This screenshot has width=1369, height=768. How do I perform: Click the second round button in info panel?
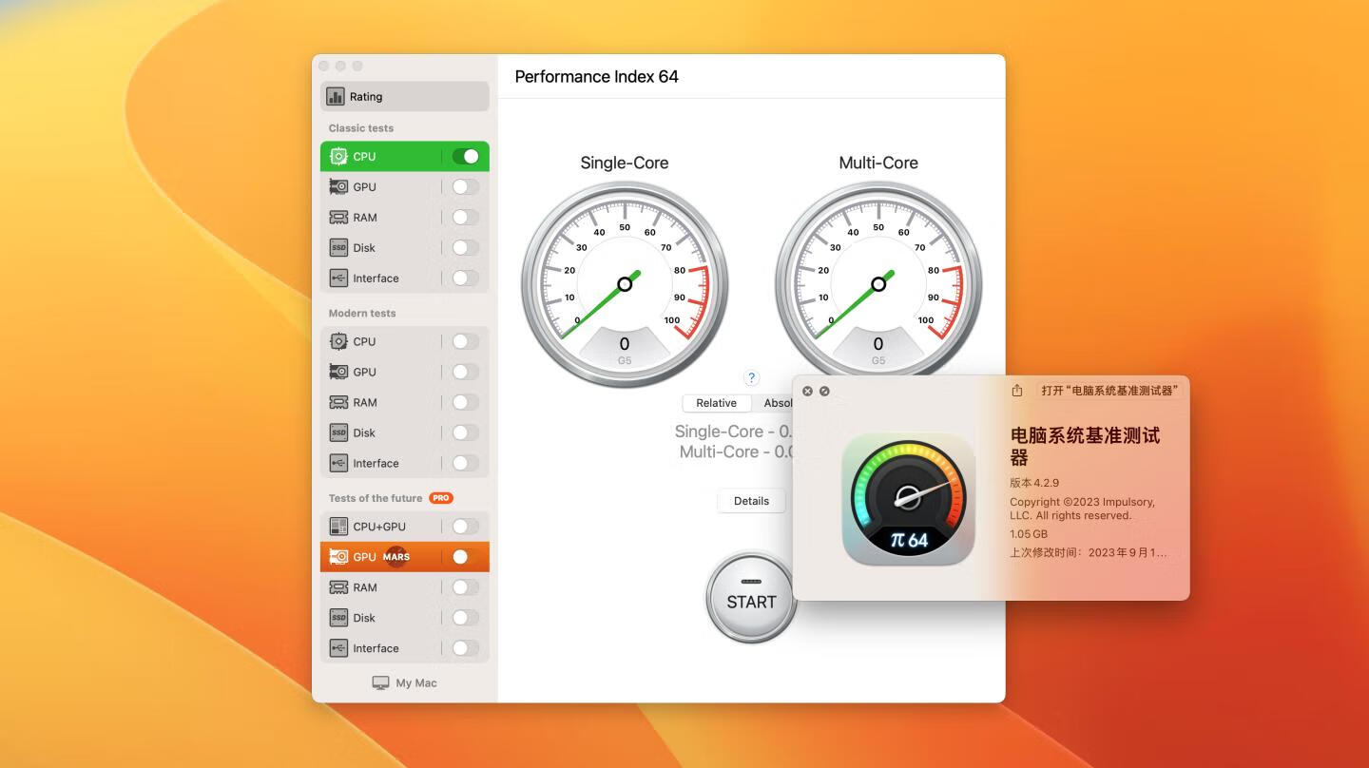pyautogui.click(x=824, y=391)
